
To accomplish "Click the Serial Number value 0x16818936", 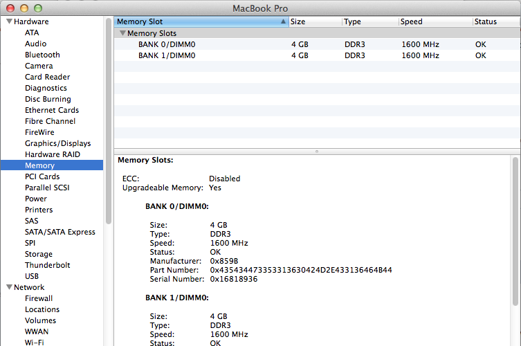I will [x=234, y=279].
